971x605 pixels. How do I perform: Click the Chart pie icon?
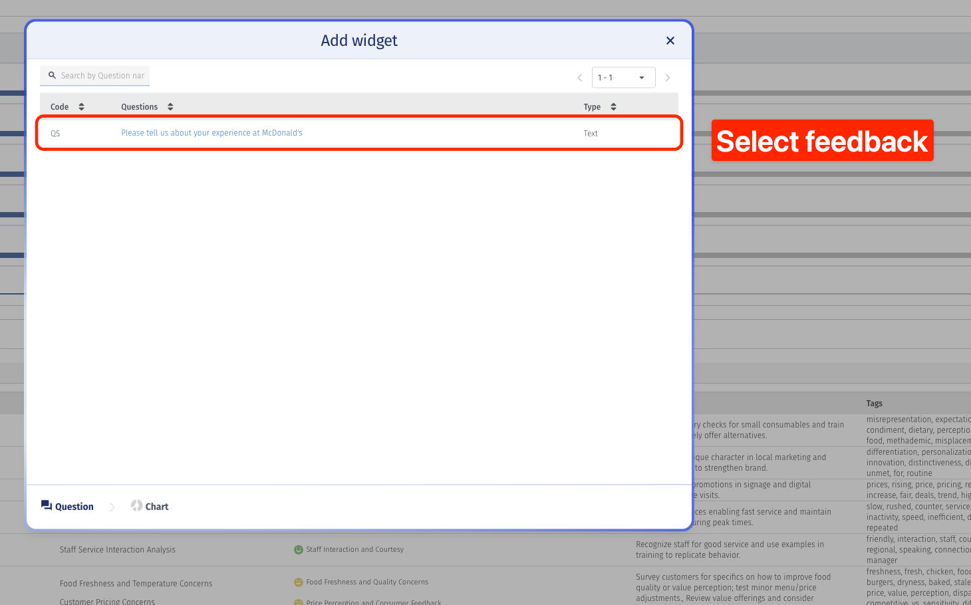(136, 505)
